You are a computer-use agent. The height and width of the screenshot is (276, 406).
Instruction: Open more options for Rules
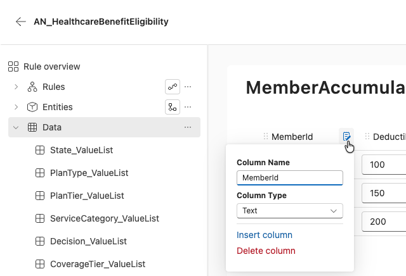tap(188, 87)
